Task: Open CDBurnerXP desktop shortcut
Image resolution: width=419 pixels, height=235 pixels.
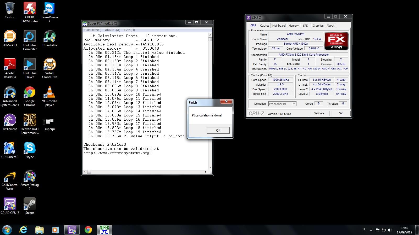Action: click(x=10, y=150)
